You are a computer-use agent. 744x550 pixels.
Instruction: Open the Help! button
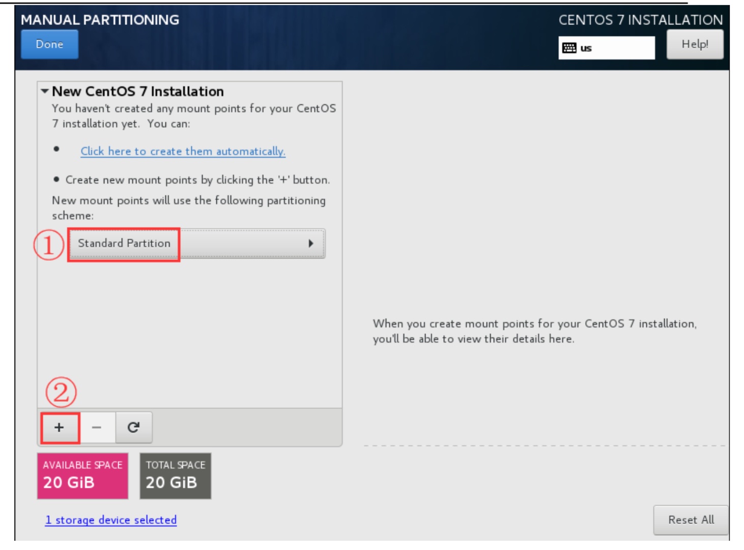pos(695,44)
